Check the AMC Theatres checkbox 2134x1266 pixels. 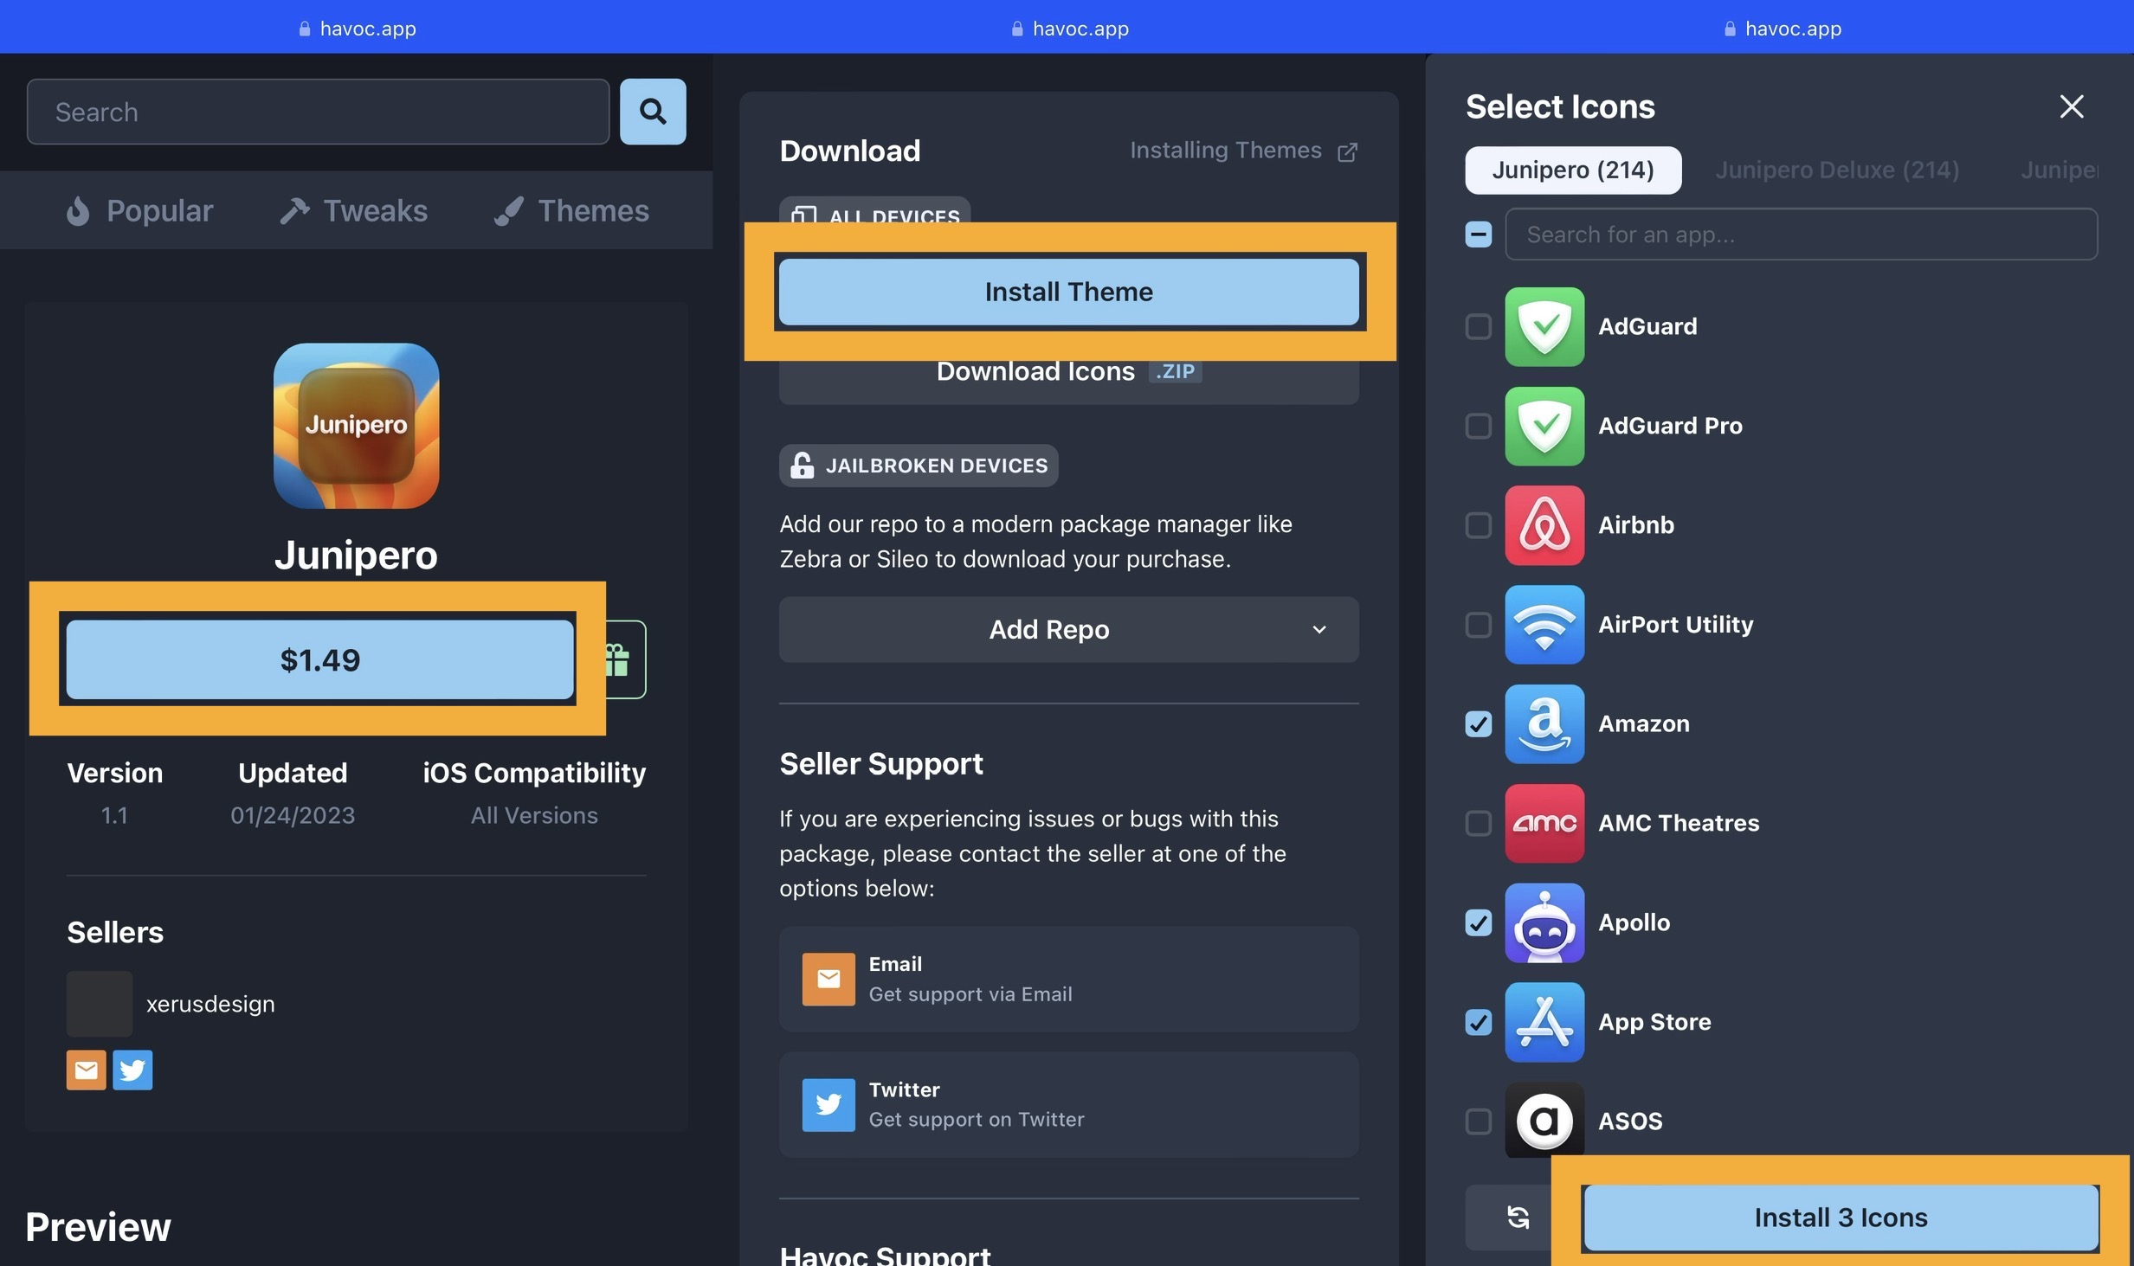1479,823
